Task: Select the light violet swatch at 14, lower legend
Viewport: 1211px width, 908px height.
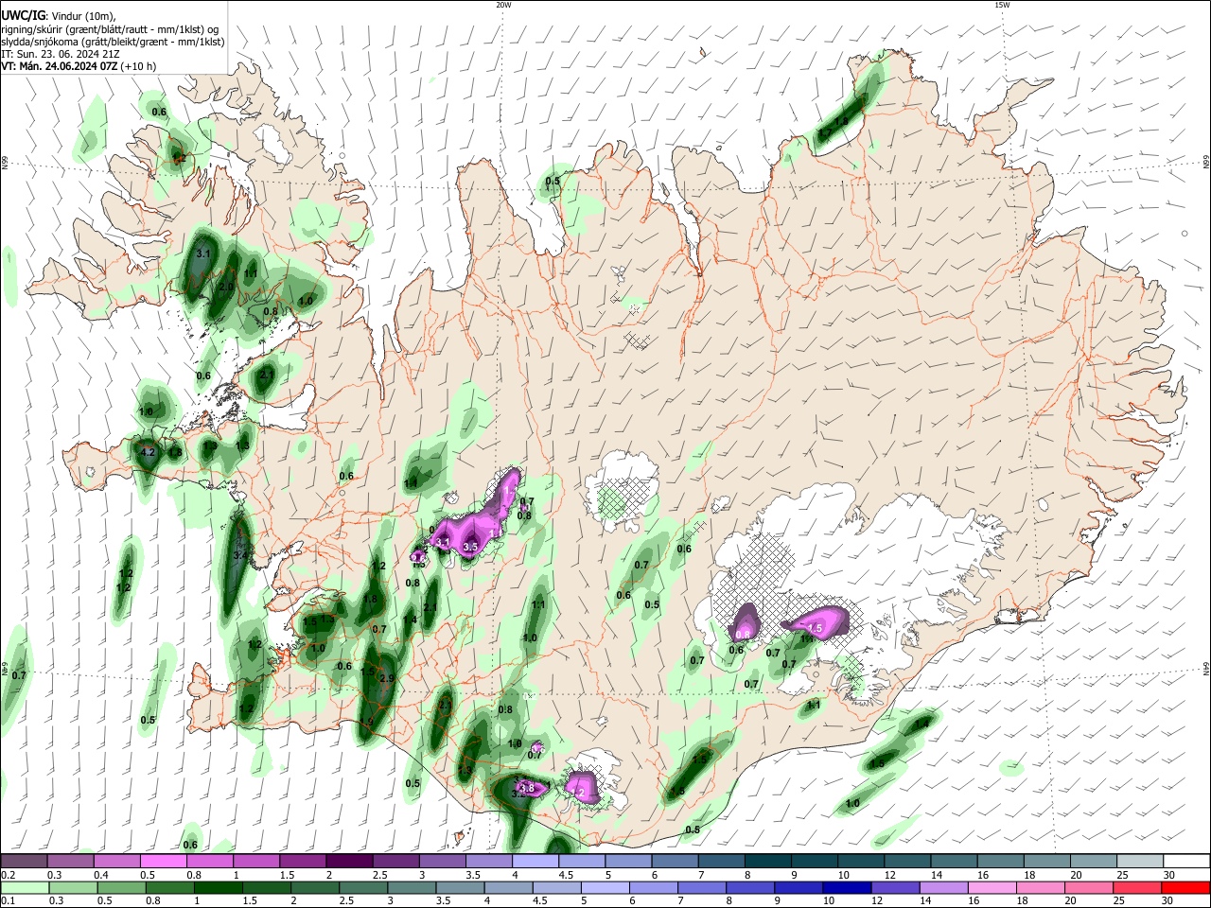Action: [x=944, y=888]
